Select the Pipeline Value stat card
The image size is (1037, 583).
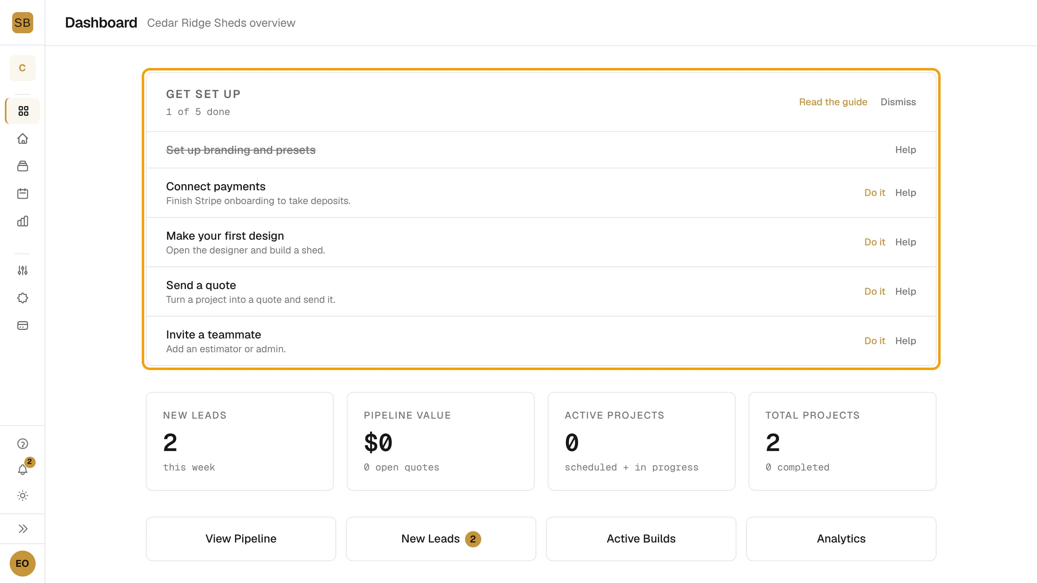coord(441,441)
